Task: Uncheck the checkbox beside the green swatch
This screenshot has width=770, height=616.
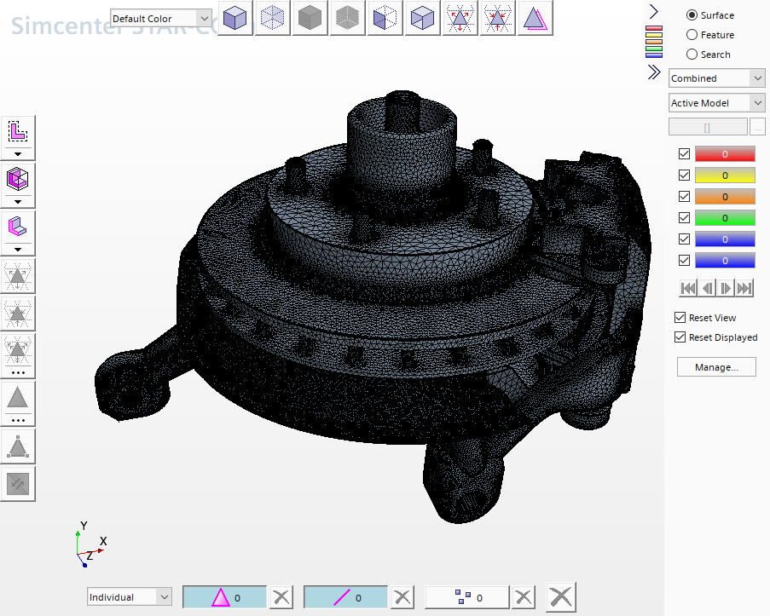Action: 684,217
